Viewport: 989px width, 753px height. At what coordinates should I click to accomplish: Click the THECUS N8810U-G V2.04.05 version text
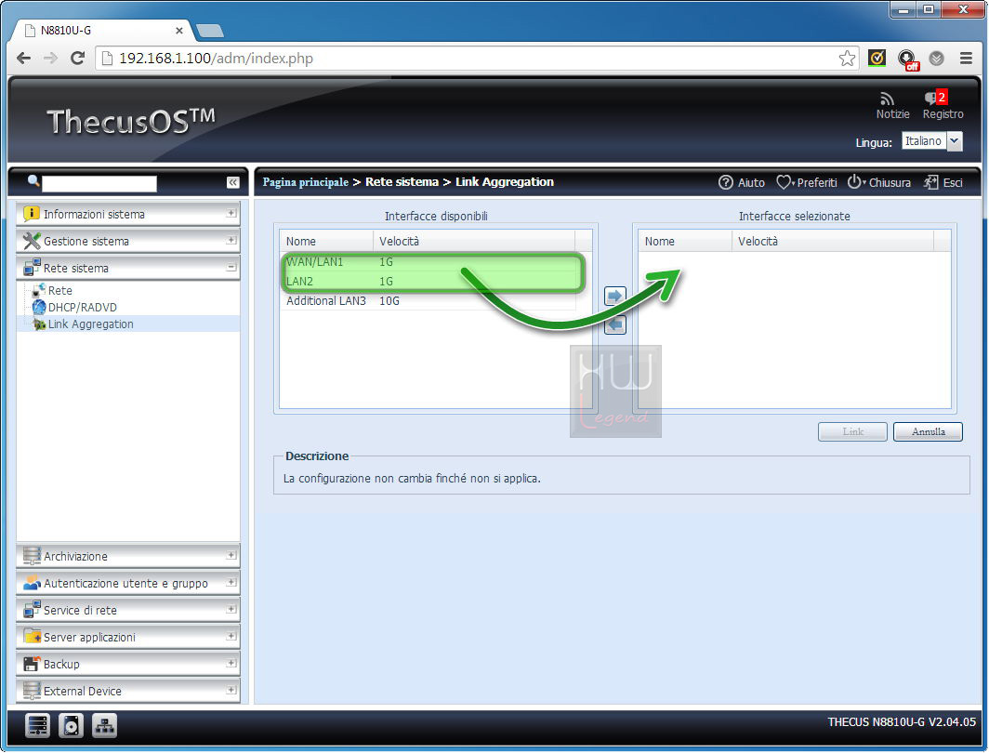click(902, 721)
